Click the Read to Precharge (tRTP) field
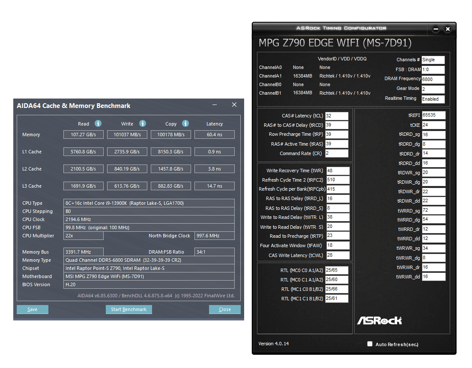This screenshot has height=368, width=472. tap(338, 236)
